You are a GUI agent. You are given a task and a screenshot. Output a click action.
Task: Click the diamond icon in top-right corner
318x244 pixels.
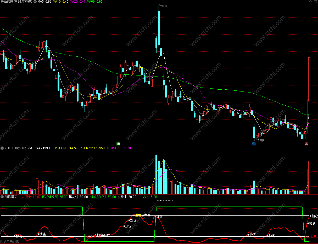coord(310,2)
